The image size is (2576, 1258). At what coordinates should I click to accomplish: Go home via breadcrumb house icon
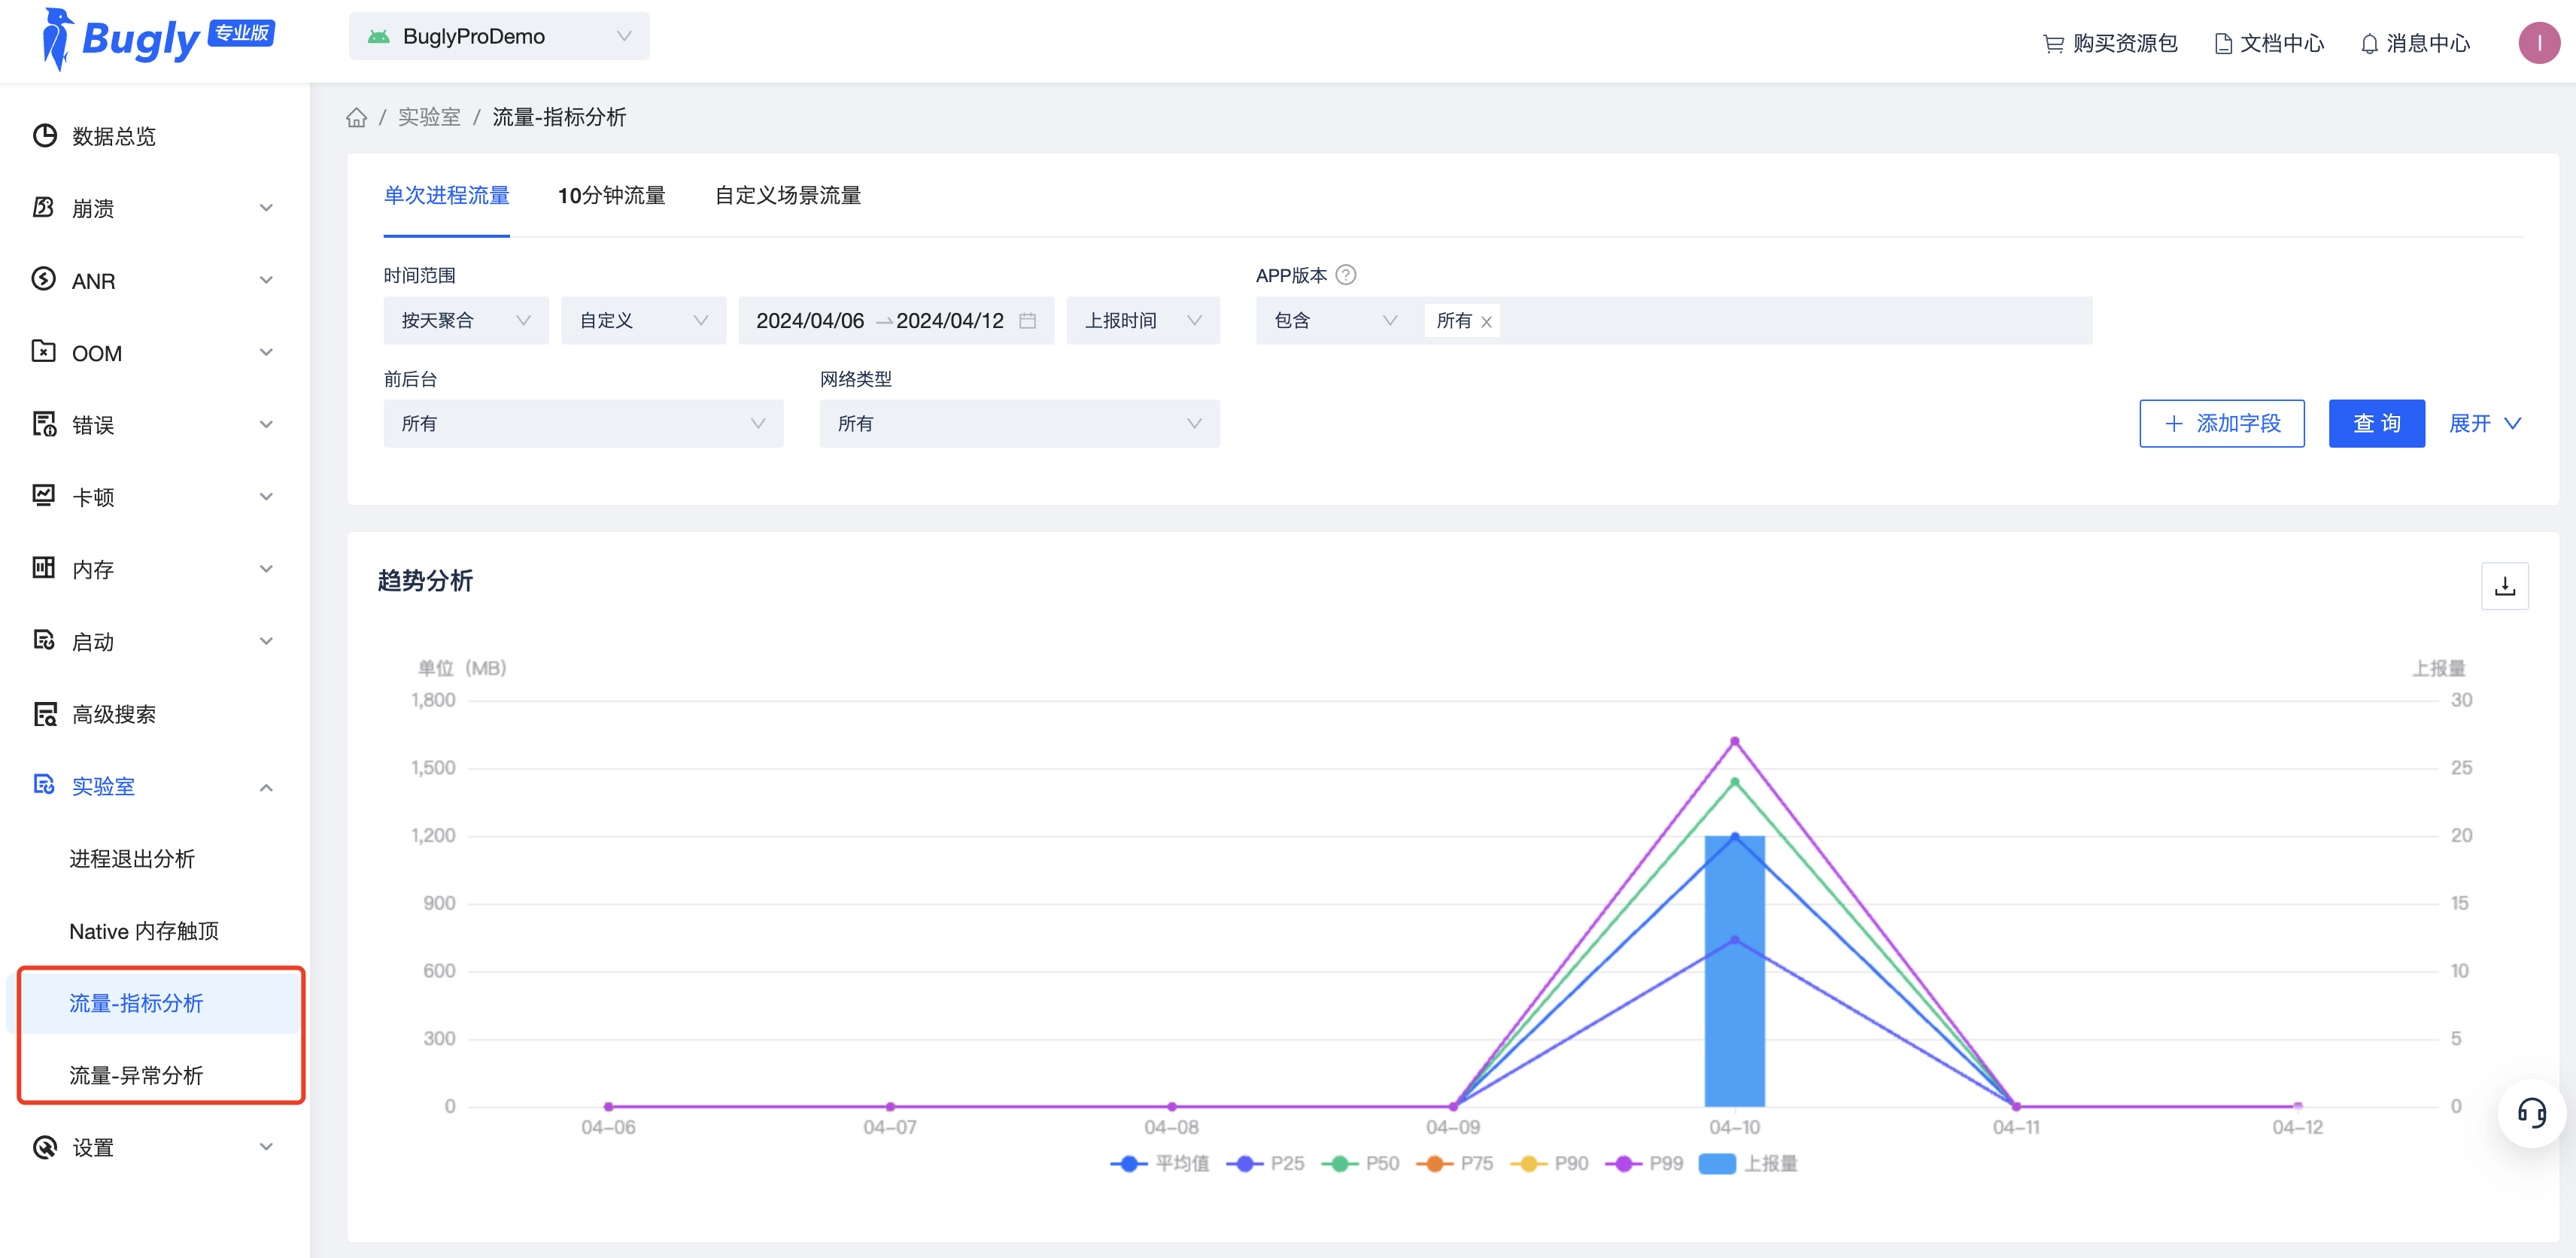pyautogui.click(x=356, y=117)
